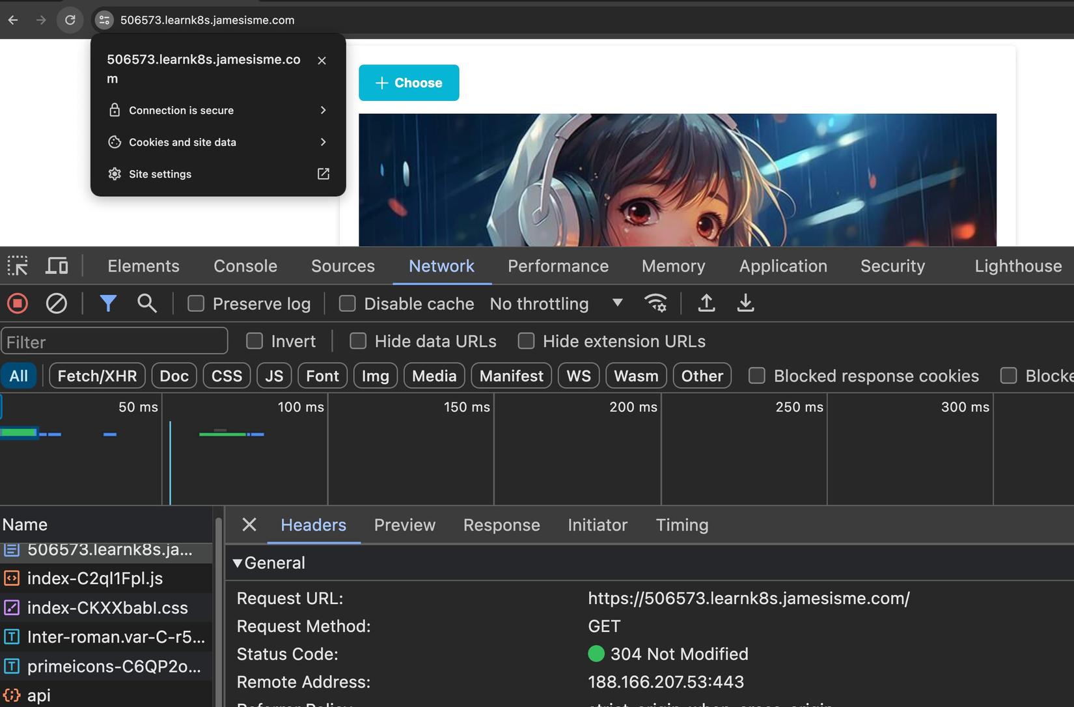This screenshot has height=707, width=1074.
Task: Expand Connection is secure details
Action: [x=218, y=110]
